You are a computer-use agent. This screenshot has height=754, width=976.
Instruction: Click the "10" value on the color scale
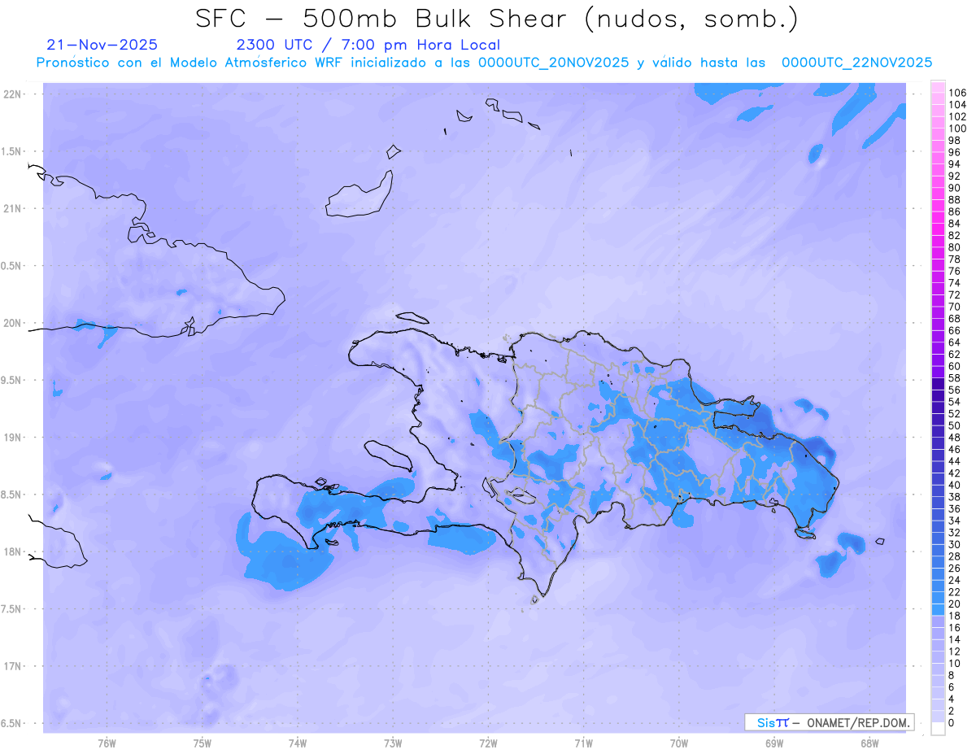tap(953, 664)
